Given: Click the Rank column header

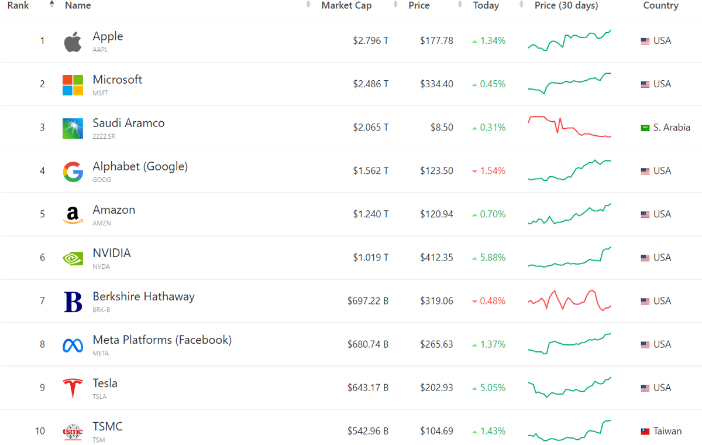Looking at the screenshot, I should [x=18, y=5].
